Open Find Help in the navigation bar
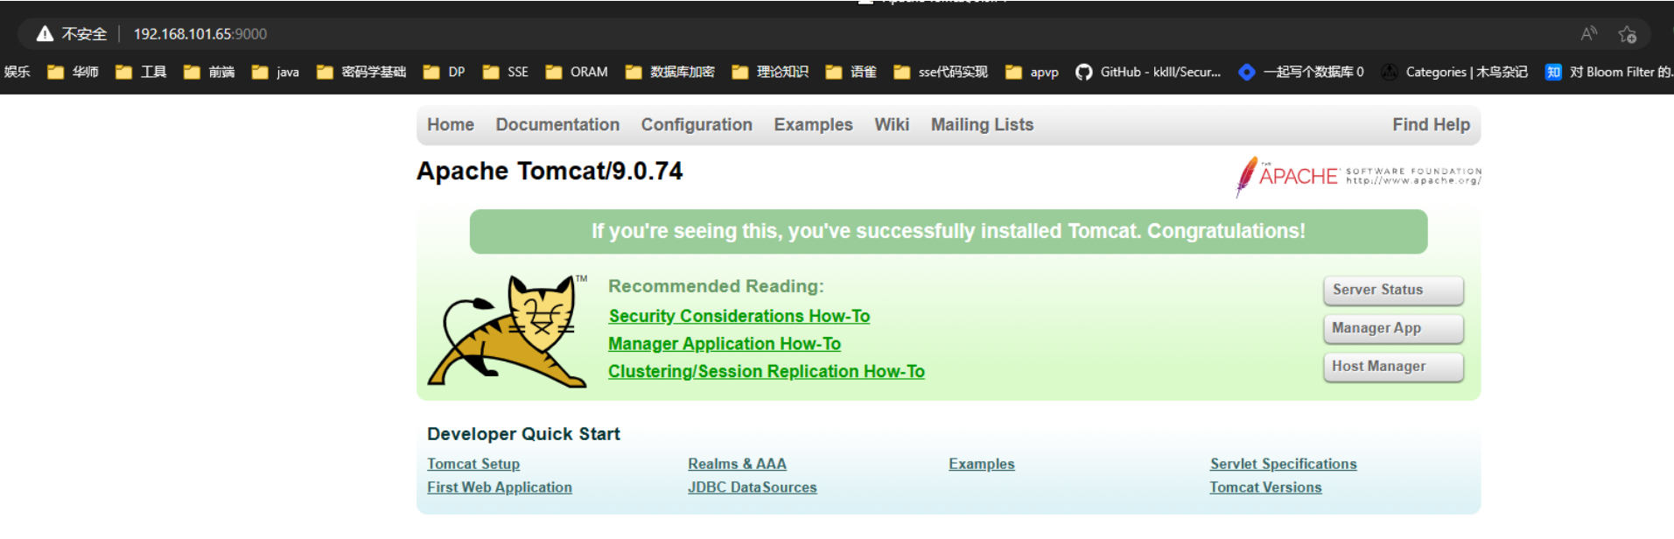The image size is (1674, 539). pyautogui.click(x=1431, y=125)
